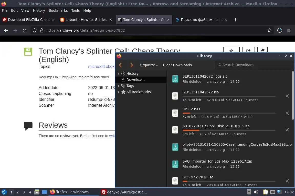295x196 pixels.
Task: Open the Help menu
Action: [x=87, y=10]
